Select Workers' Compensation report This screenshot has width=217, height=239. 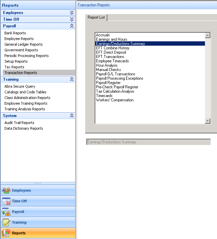coord(115,100)
